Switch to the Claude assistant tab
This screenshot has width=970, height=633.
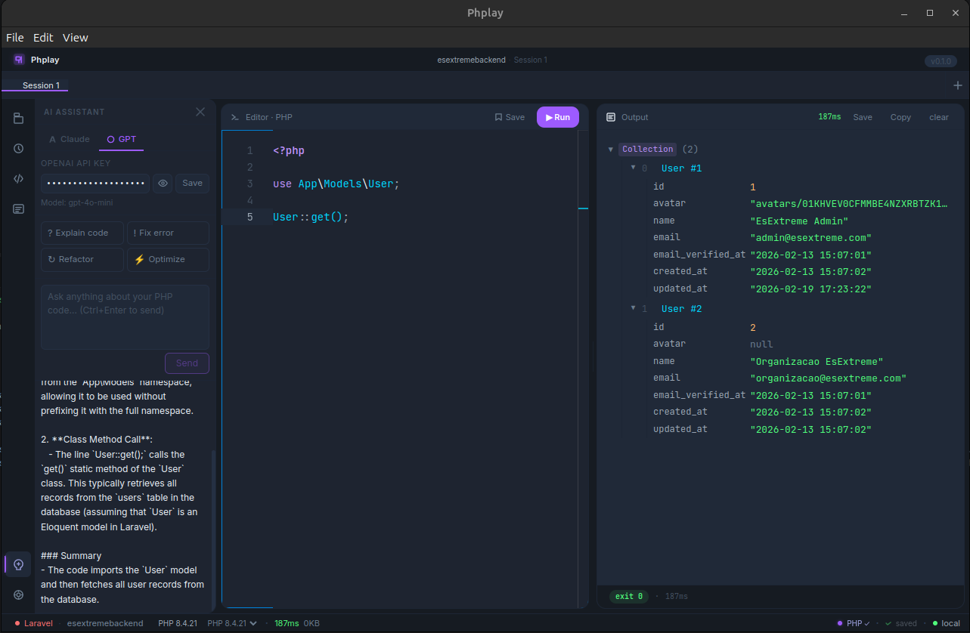click(69, 139)
